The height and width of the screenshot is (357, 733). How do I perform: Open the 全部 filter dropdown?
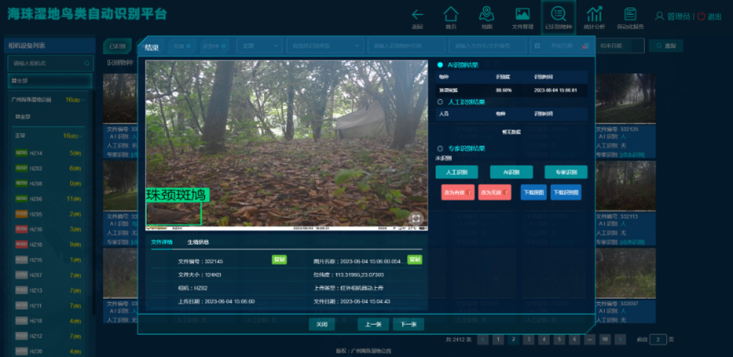259,46
